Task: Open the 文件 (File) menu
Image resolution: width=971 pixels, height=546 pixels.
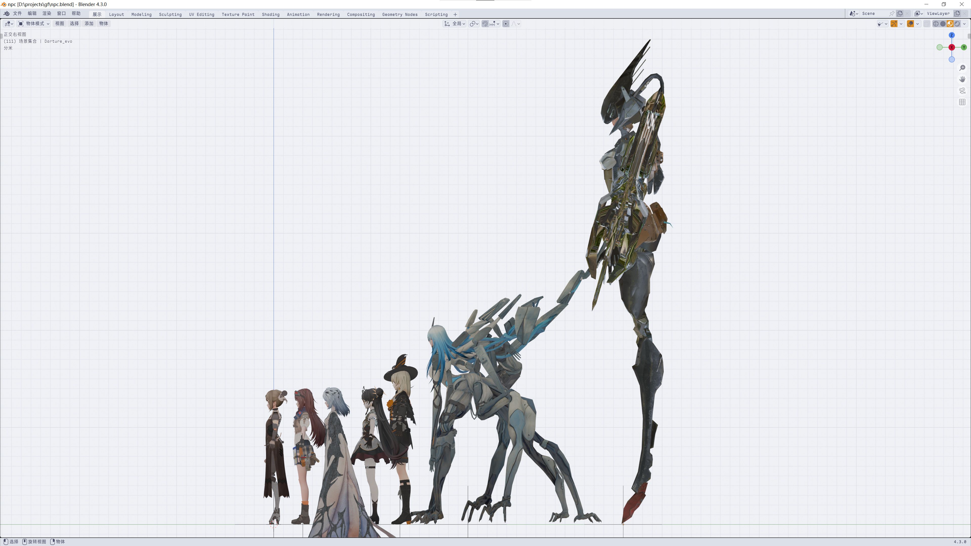Action: point(17,14)
